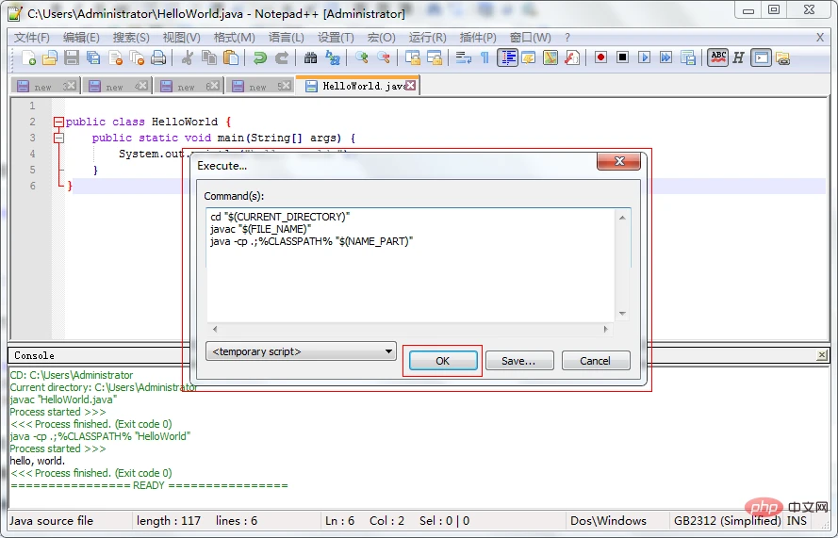This screenshot has width=838, height=538.
Task: Toggle word wrap toolbar icon
Action: coord(464,57)
